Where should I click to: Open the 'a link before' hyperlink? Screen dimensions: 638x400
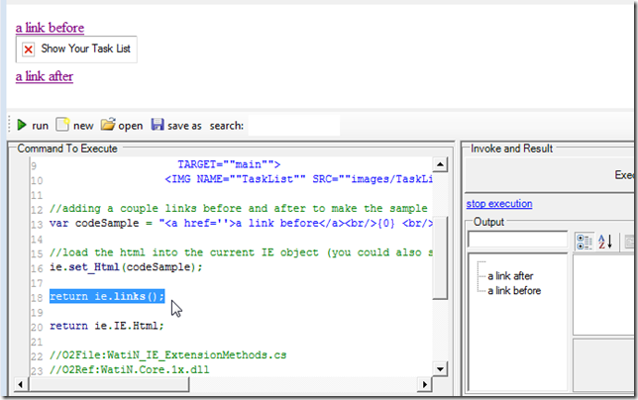[x=50, y=28]
